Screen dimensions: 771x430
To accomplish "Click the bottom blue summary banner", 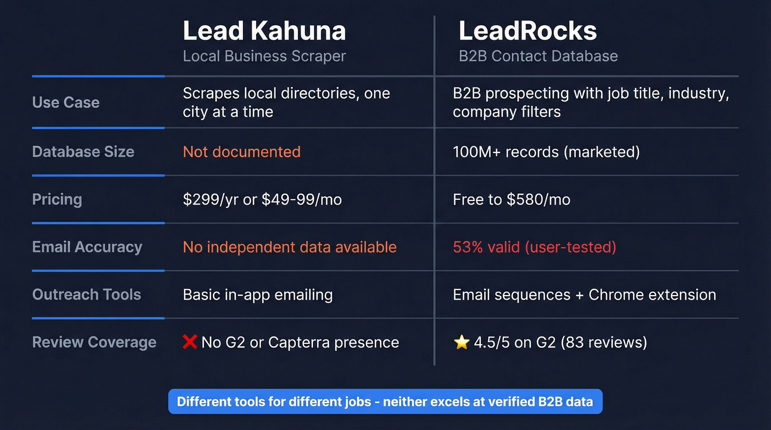I will [385, 401].
